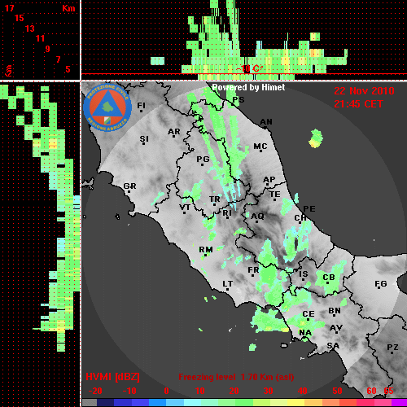Select the SA city label on the map
Image resolution: width=407 pixels, height=407 pixels.
point(333,346)
